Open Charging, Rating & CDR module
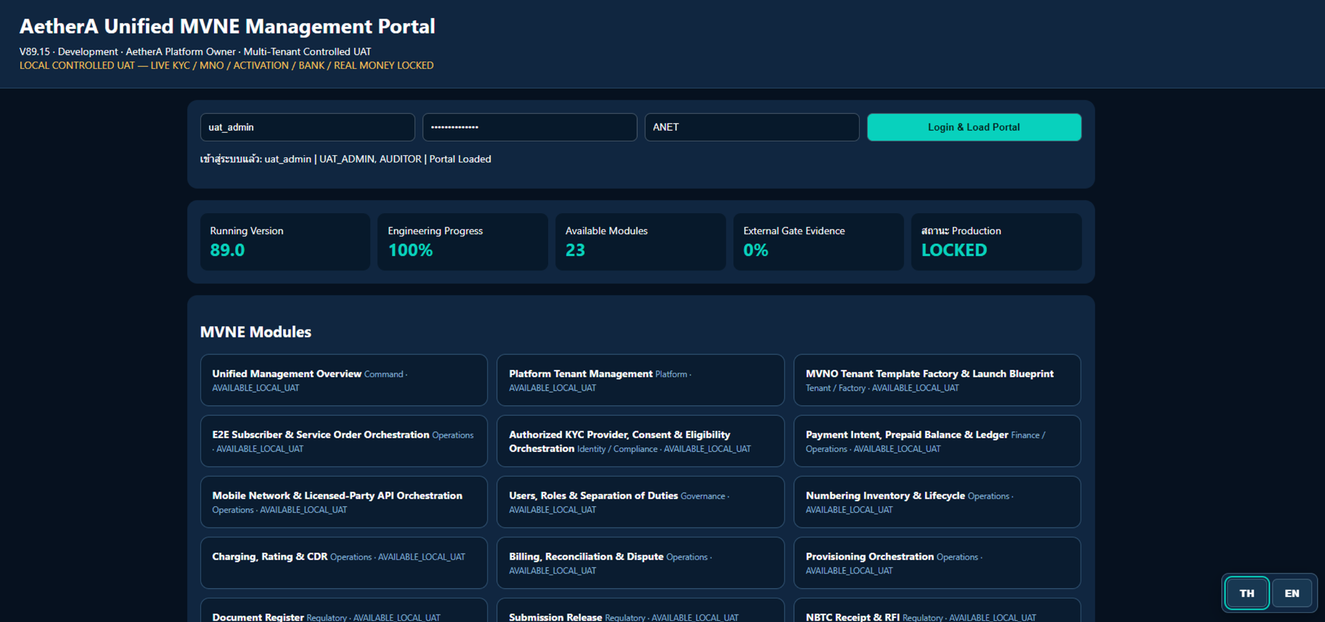Screen dimensions: 1325x622 tap(344, 563)
